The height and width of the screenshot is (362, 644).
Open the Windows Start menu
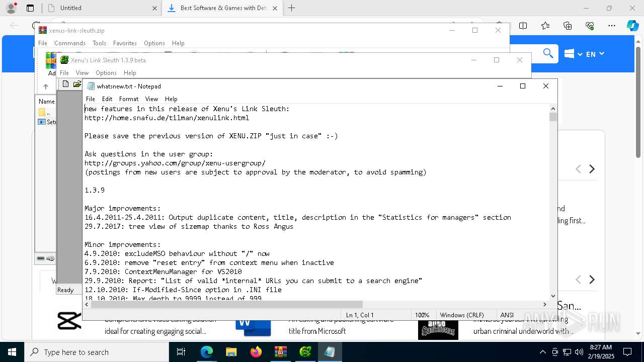pyautogui.click(x=12, y=352)
